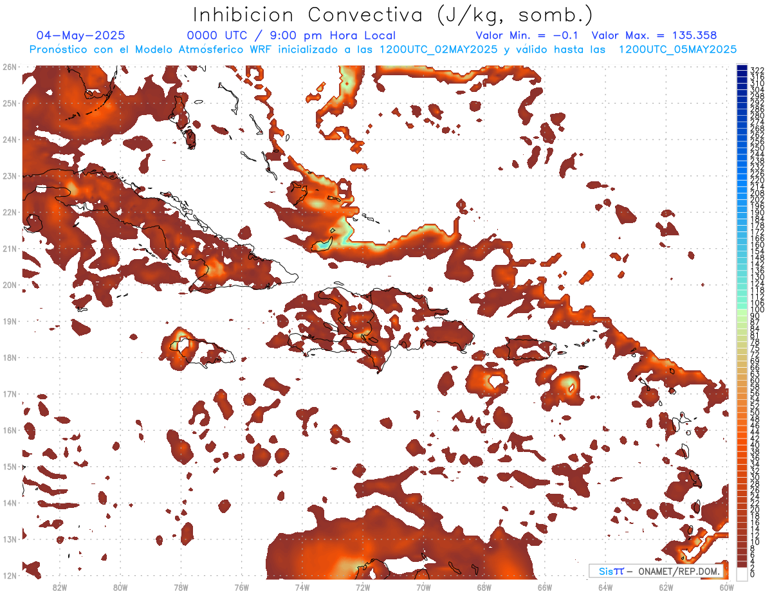Click the '14N' latitude label
The image size is (772, 596).
coord(9,503)
